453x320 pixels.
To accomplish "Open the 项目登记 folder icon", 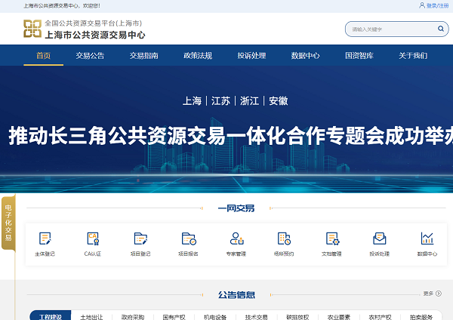I will point(140,238).
